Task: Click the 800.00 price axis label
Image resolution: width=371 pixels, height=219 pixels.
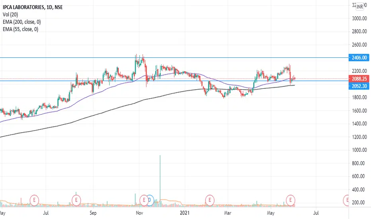Action: 358,163
